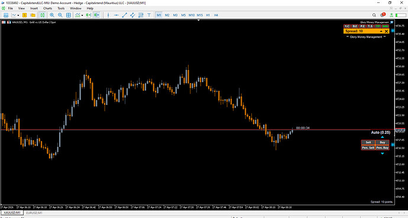The width and height of the screenshot is (408, 218).
Task: Click the T.S button in top panel
Action: tap(370, 26)
